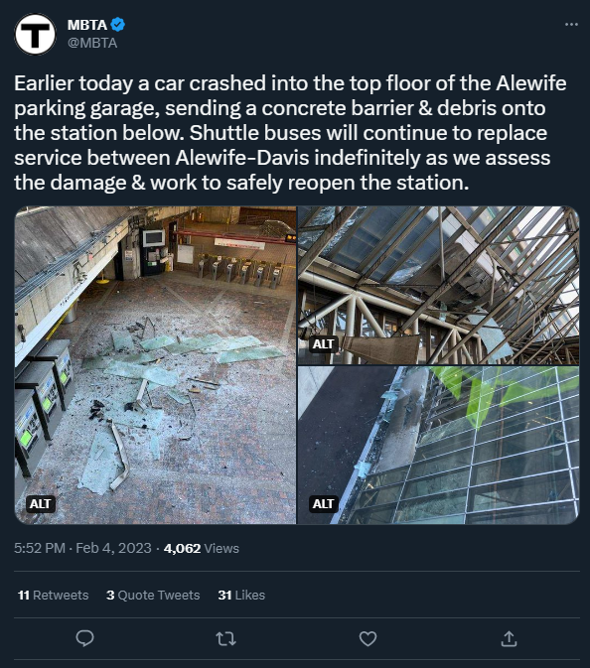This screenshot has height=668, width=590.
Task: Show ALT text on station floor photo
Action: [40, 504]
